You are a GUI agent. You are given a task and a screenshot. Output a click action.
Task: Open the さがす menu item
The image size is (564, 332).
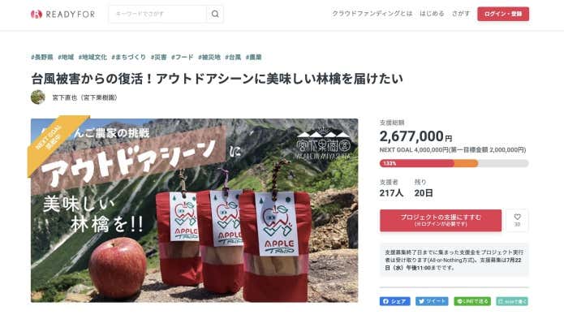click(461, 14)
